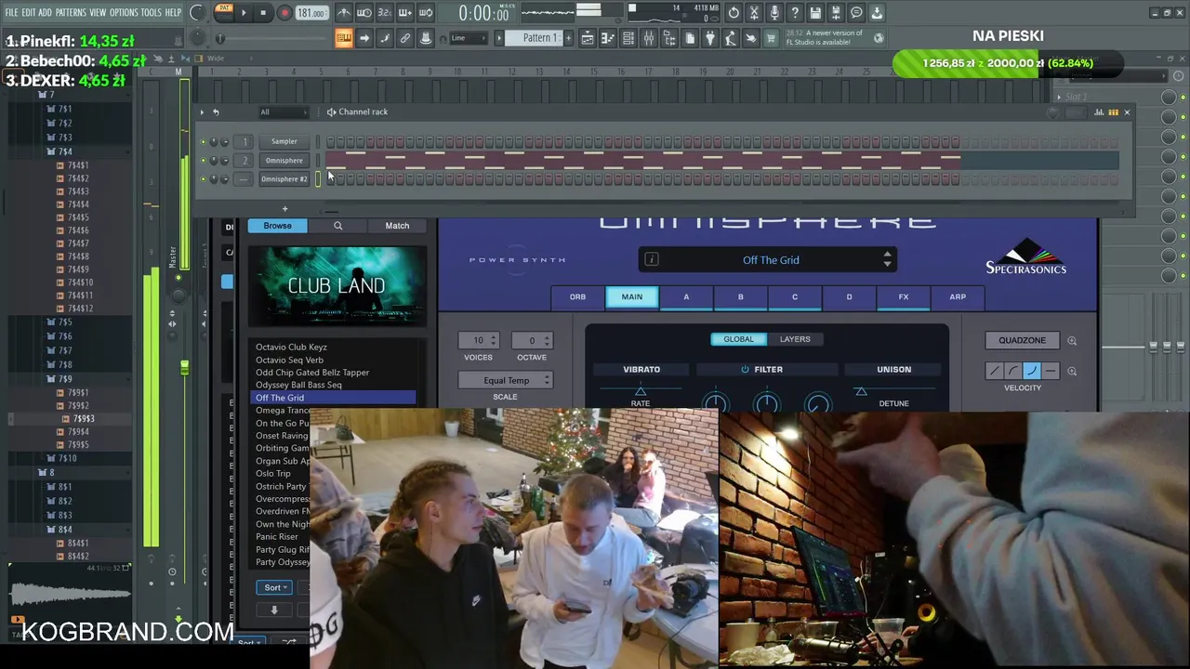Switch to LAYERS view in Omnisphere

point(795,339)
